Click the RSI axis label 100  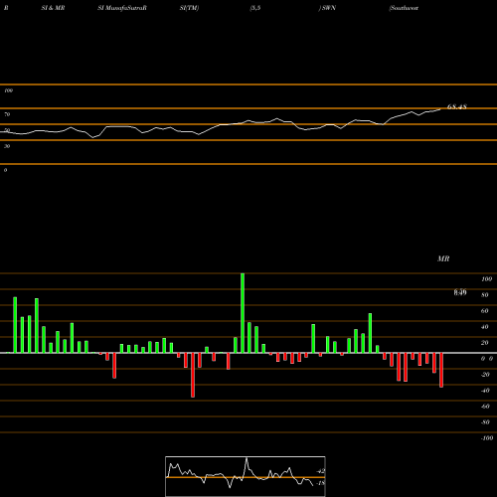pos(8,90)
